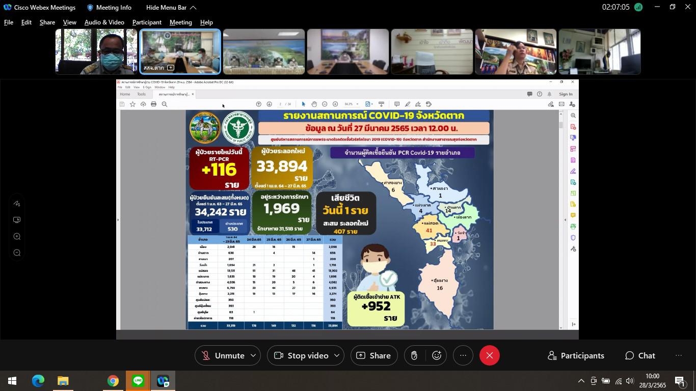Click Acrobat highlighter pen tool
The width and height of the screenshot is (696, 391).
(408, 104)
